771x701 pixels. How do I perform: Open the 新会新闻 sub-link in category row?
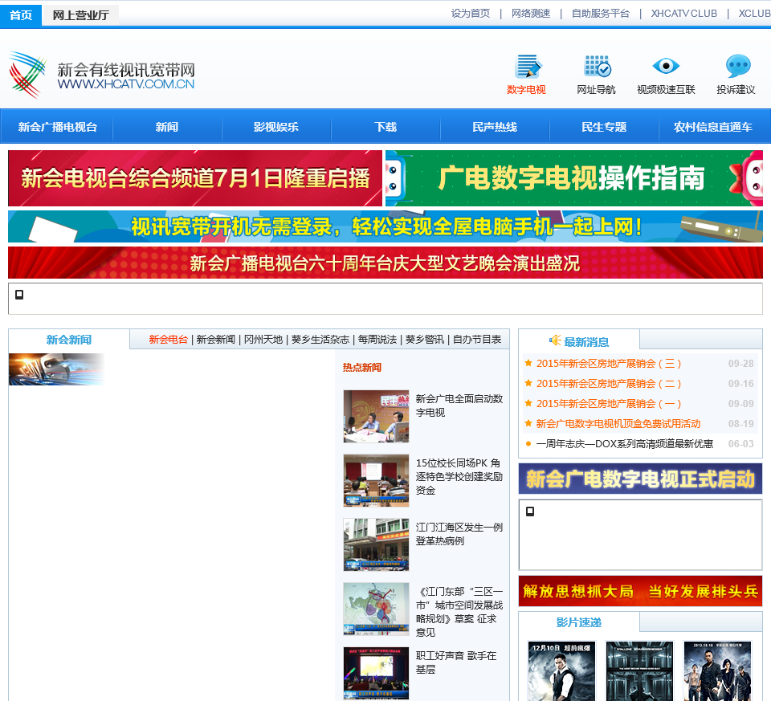215,339
